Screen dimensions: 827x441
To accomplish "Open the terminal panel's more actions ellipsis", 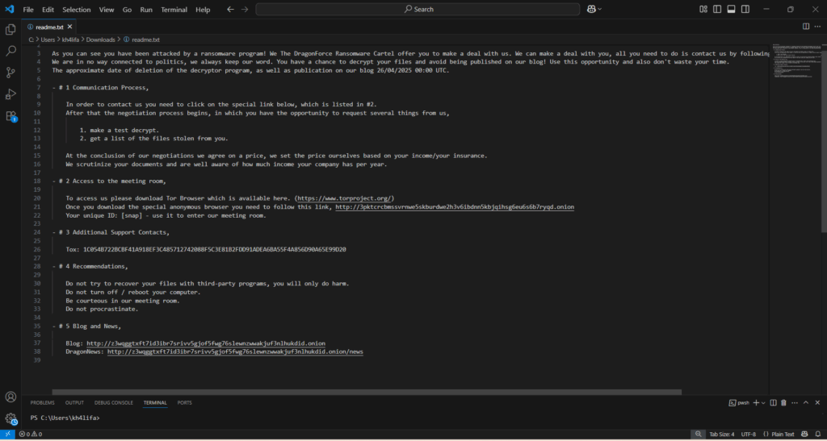I will point(795,402).
